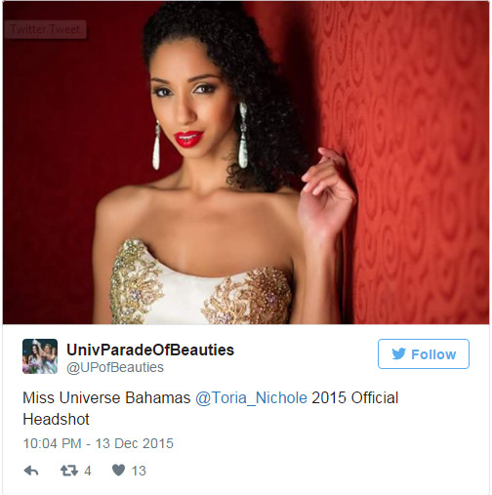Click the likes count 13
Screen dimensions: 492x495
point(139,471)
